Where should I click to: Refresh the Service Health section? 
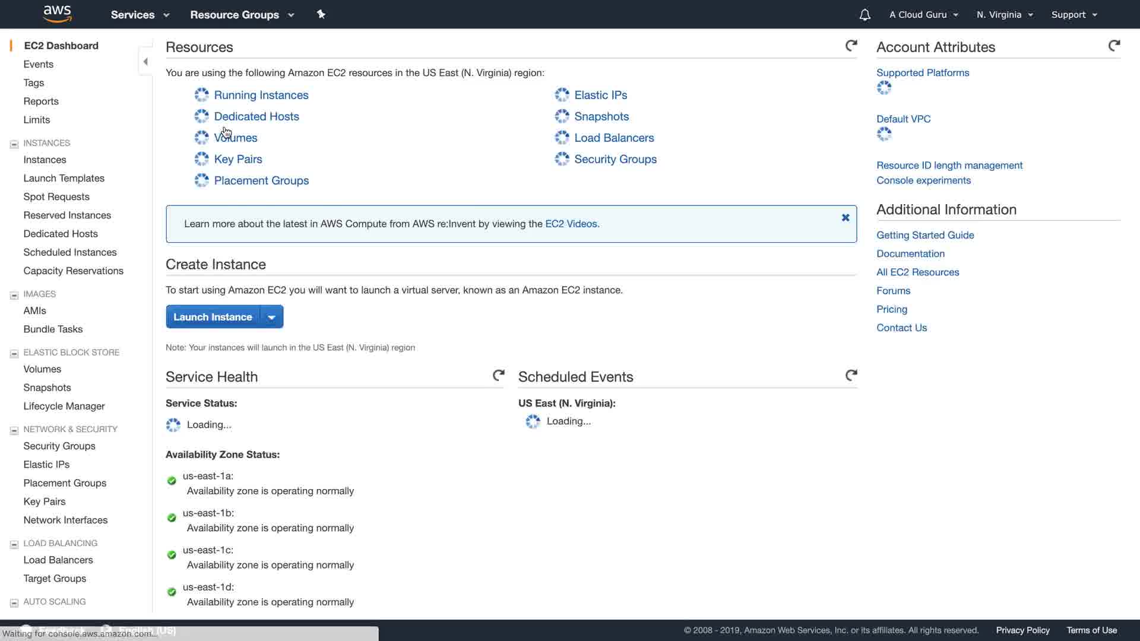(499, 375)
